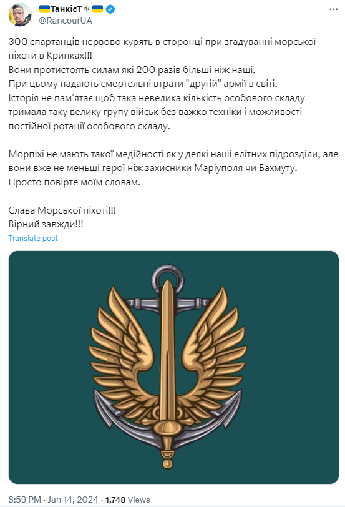The height and width of the screenshot is (507, 345).
Task: Open the marine emblem image attachment
Action: click(174, 367)
